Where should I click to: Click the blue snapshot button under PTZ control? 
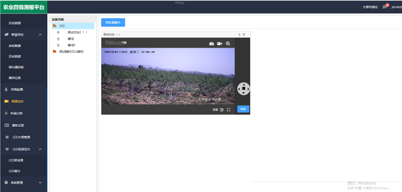click(243, 109)
